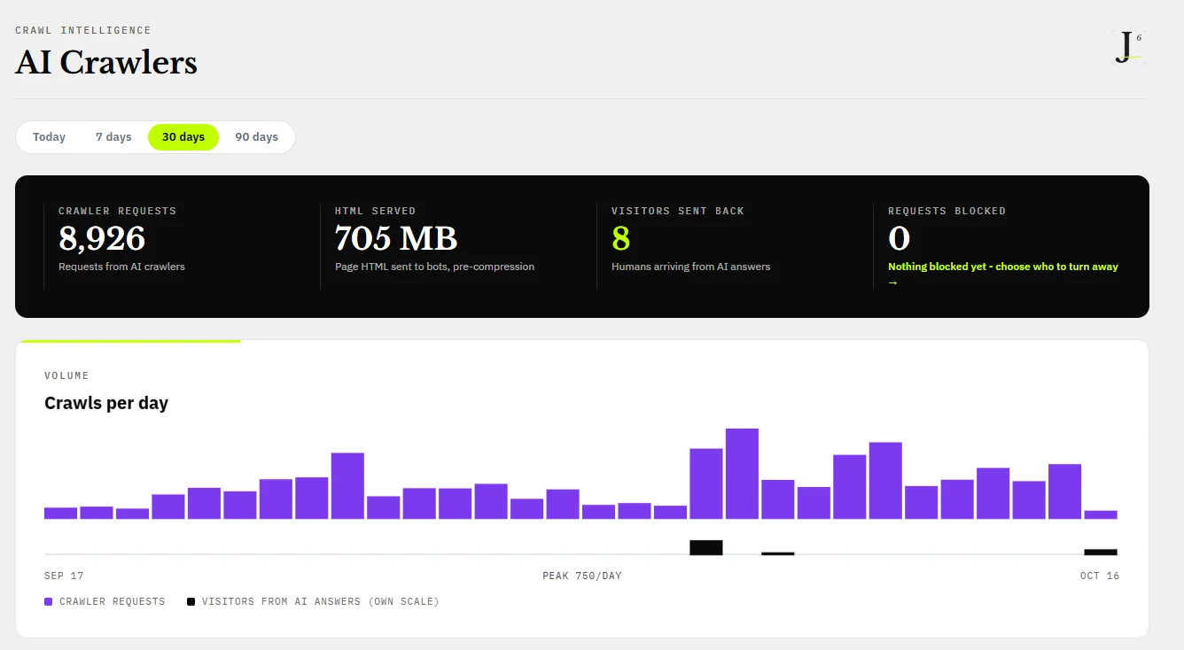Click the 'HTML SERVED' label

(x=376, y=211)
